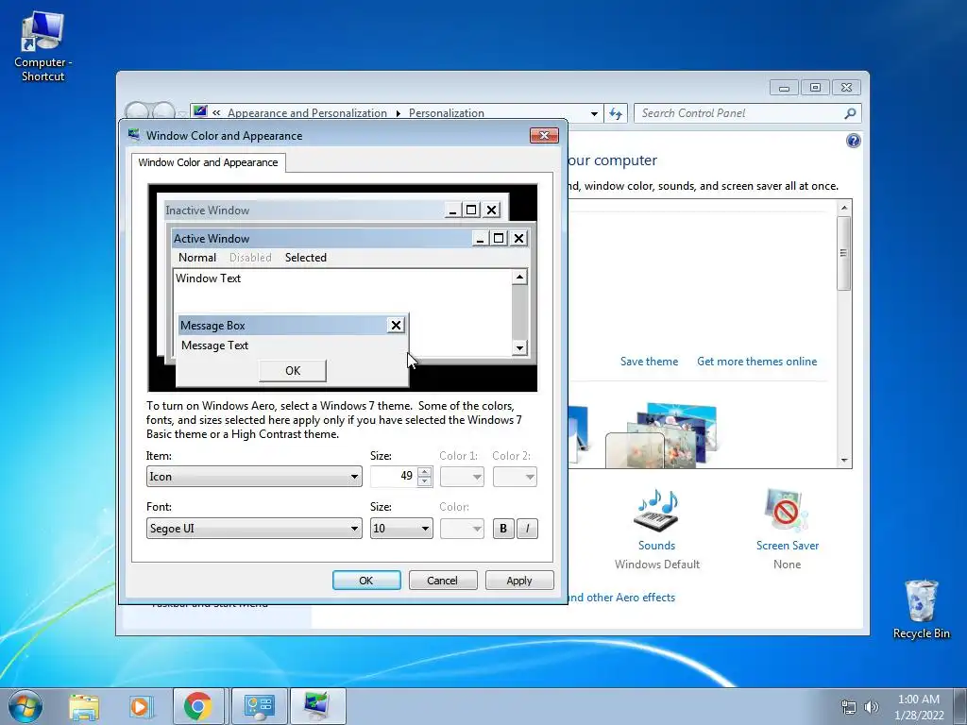967x725 pixels.
Task: Click the volume speaker tray icon
Action: click(x=872, y=707)
